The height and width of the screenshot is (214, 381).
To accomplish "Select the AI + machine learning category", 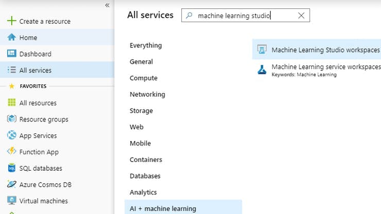I will click(x=183, y=208).
